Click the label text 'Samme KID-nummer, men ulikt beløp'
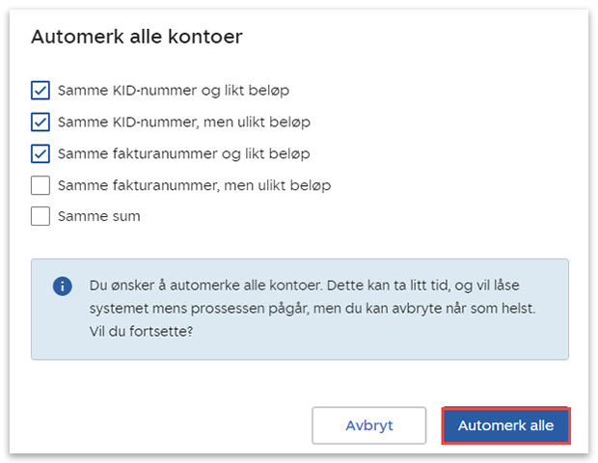The height and width of the screenshot is (463, 598). [183, 123]
